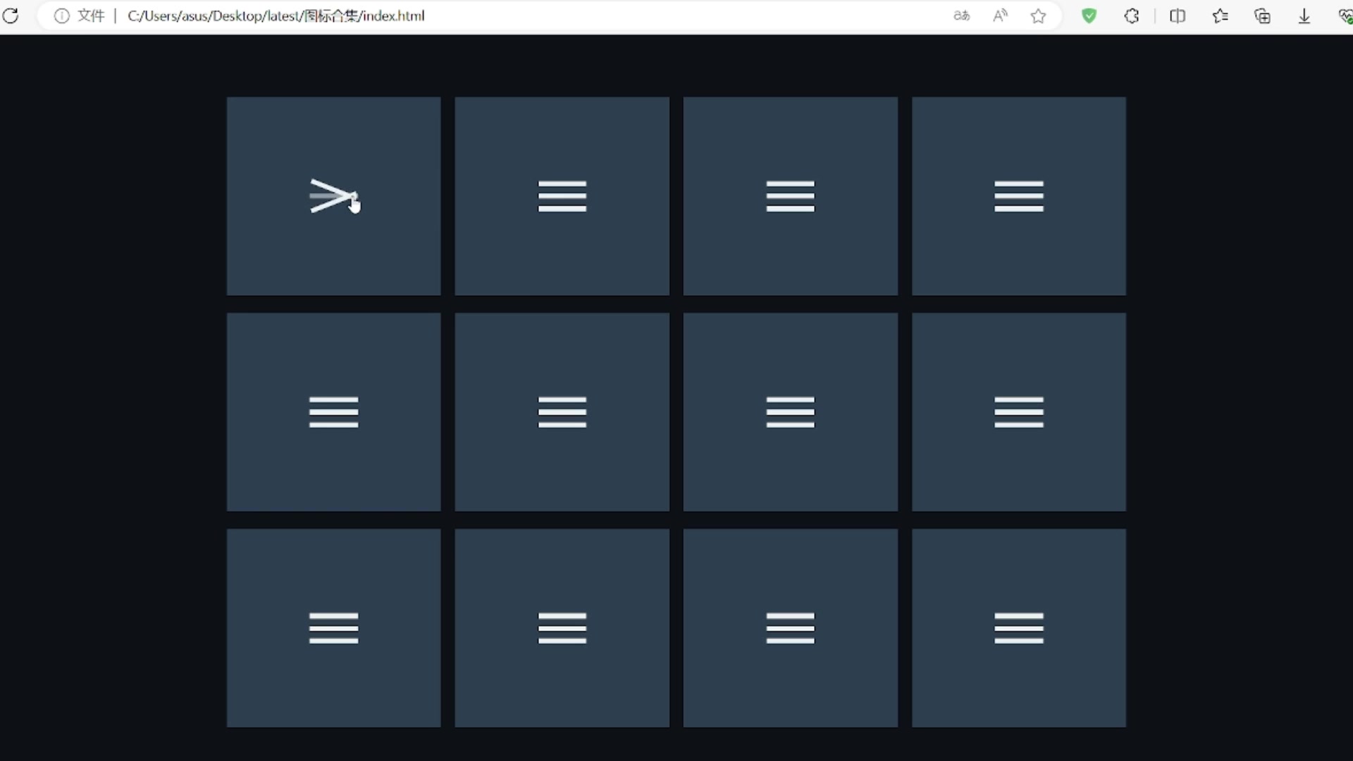Viewport: 1353px width, 761px height.
Task: Click hamburger menu in third row, fourth tile
Action: (1018, 628)
